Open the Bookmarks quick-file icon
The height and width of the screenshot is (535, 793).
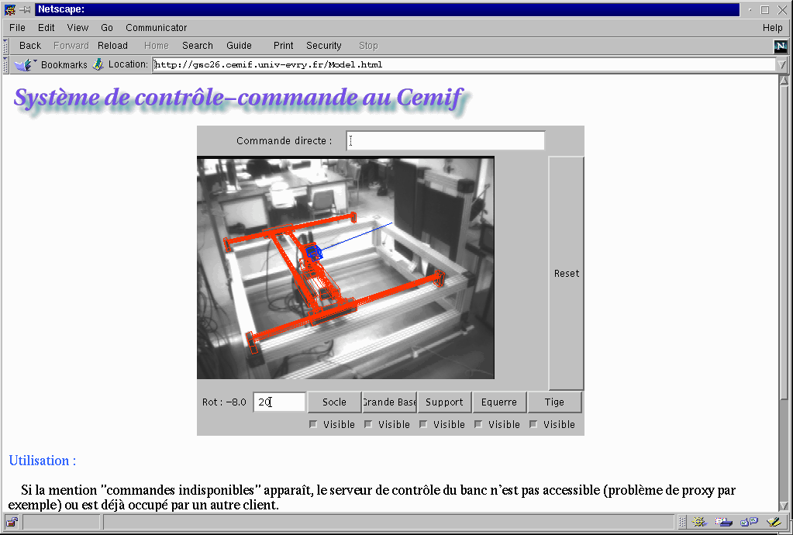point(22,65)
